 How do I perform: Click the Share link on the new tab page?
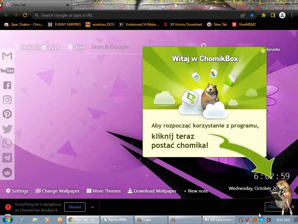click(x=77, y=47)
